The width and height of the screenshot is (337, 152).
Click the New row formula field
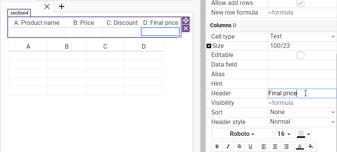[302, 12]
